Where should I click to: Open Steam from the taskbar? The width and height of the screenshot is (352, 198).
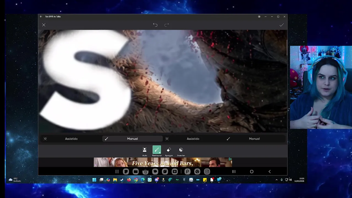click(x=122, y=180)
